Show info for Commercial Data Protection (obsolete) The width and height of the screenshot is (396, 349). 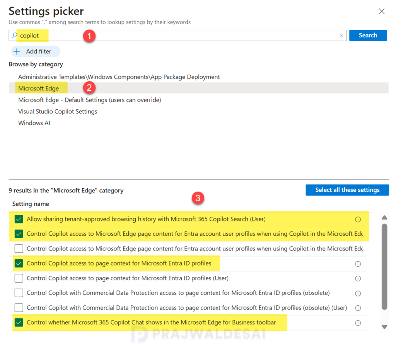[x=358, y=293]
